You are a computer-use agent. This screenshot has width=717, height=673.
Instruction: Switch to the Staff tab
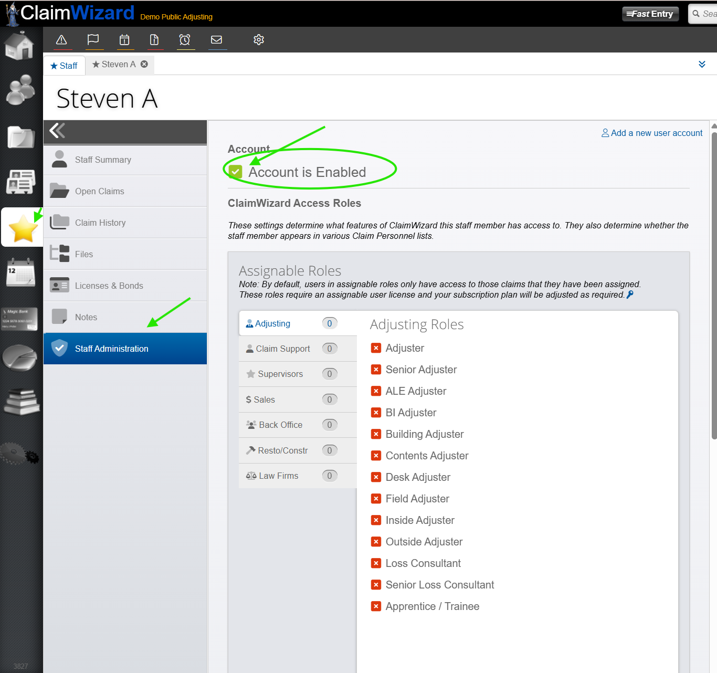click(64, 66)
